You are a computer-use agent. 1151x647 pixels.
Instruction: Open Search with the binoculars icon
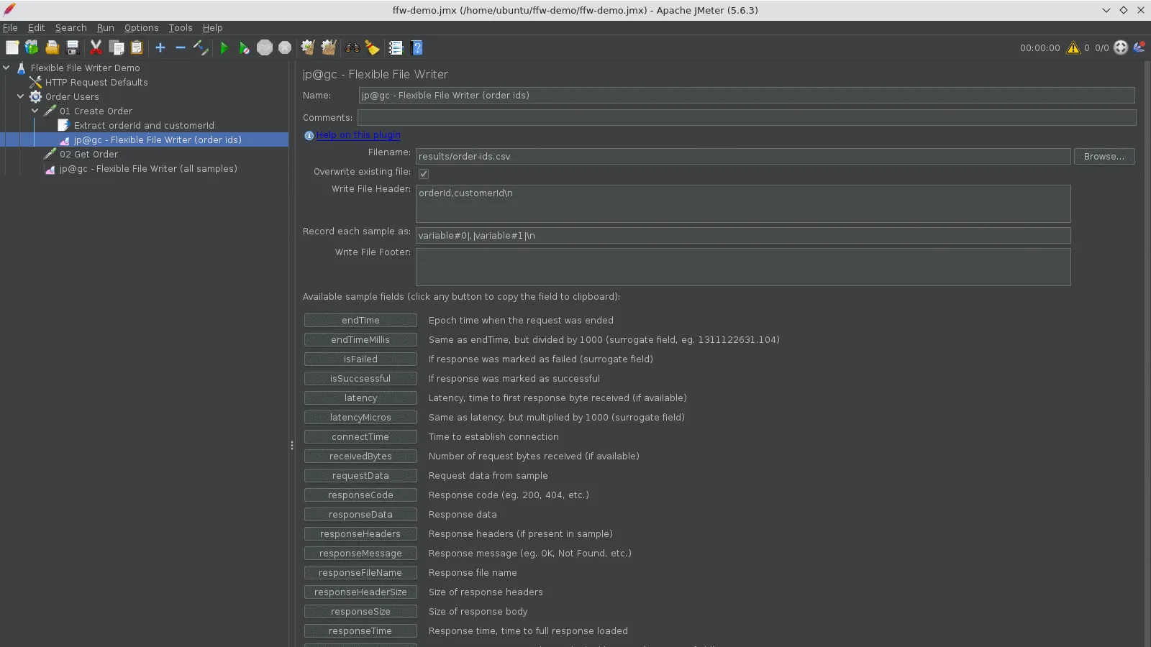click(352, 48)
